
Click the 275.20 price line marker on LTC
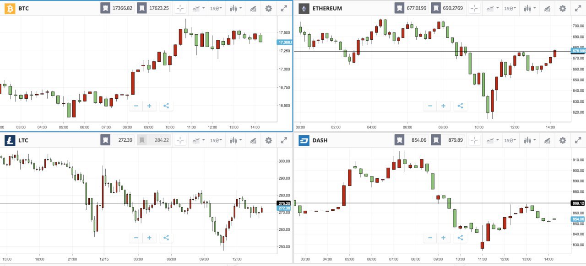pos(284,203)
